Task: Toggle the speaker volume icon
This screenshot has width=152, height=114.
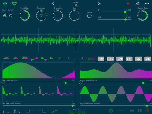Action: (137, 3)
